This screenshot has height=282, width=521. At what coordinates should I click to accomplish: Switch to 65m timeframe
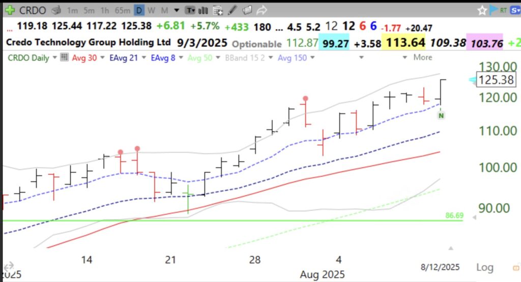coord(122,11)
